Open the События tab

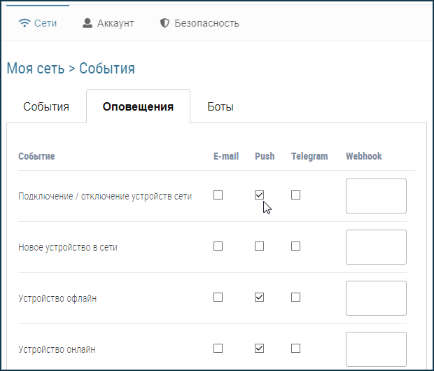(x=46, y=107)
